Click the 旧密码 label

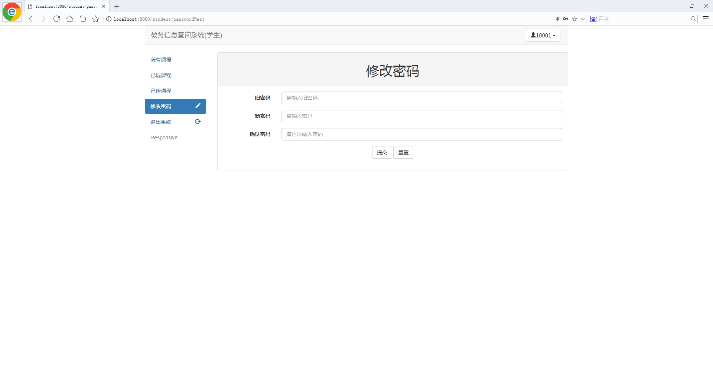click(x=263, y=98)
